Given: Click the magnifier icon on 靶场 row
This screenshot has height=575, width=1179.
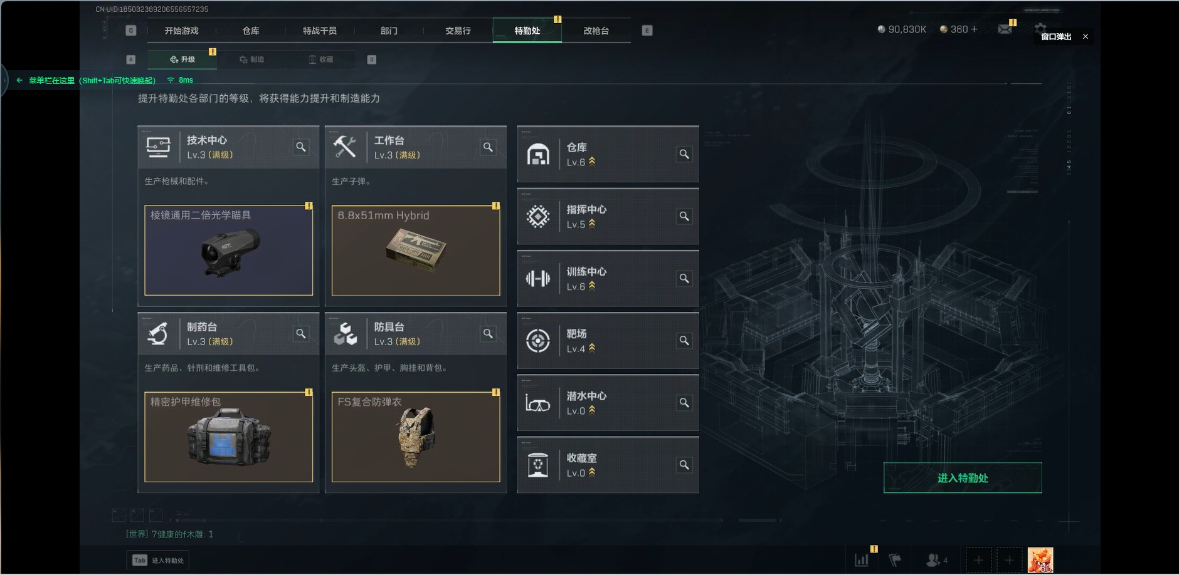Looking at the screenshot, I should click(684, 341).
